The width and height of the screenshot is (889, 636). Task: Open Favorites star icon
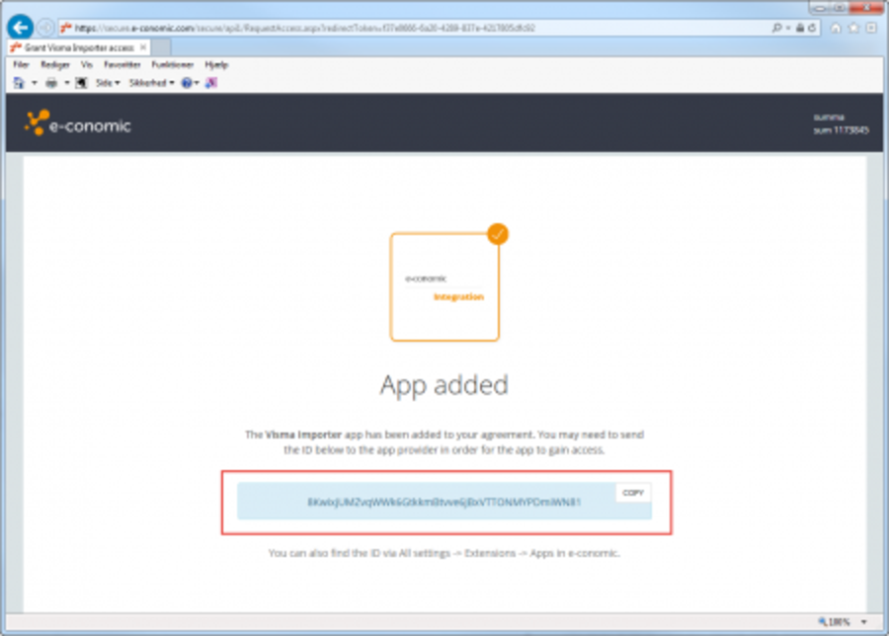854,28
